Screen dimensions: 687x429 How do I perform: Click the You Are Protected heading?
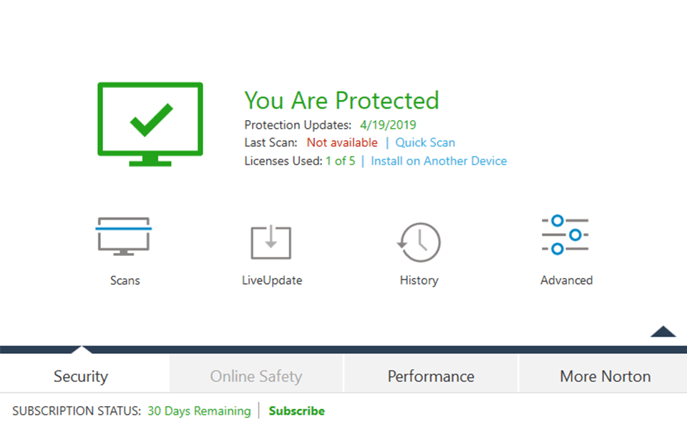(341, 100)
